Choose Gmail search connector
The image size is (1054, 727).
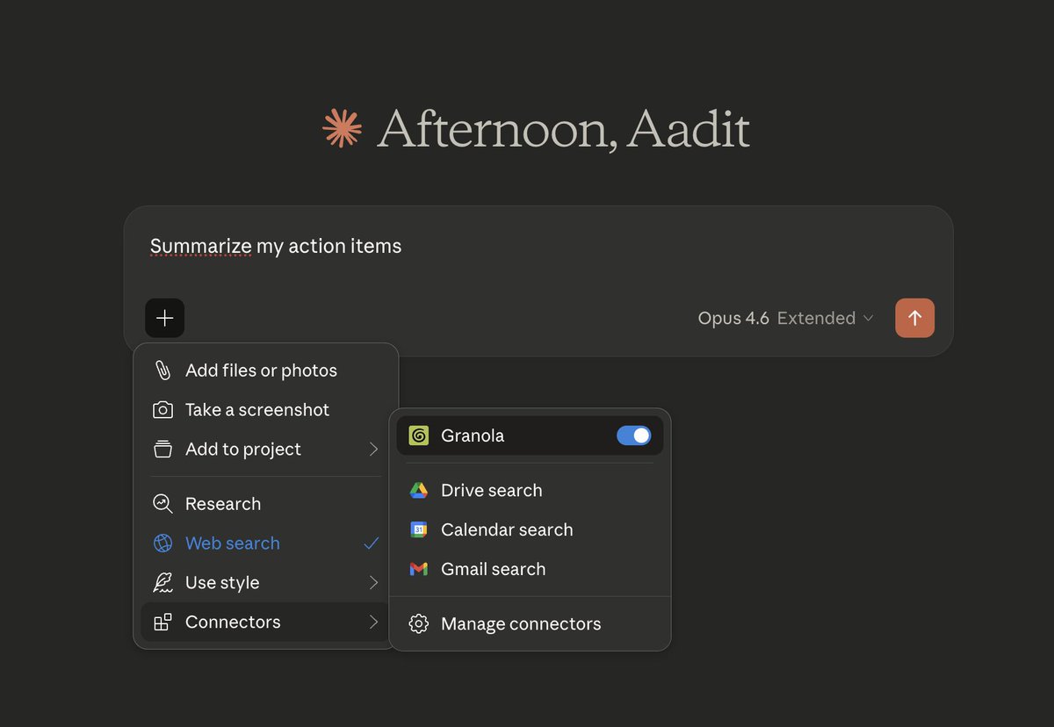coord(530,569)
